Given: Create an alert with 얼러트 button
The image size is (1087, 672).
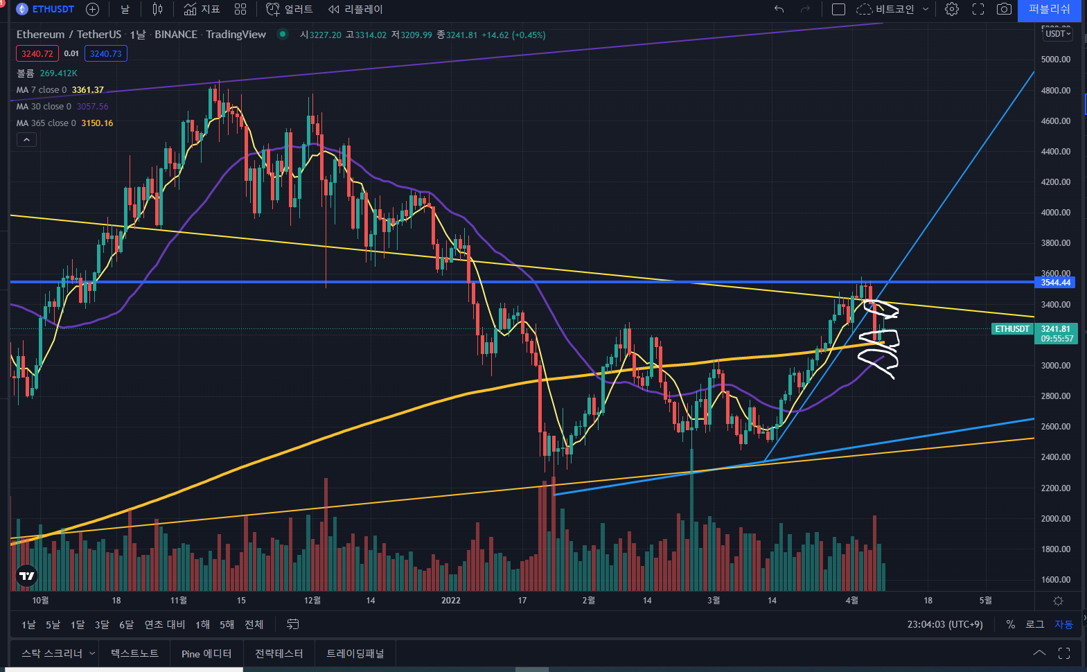Looking at the screenshot, I should pos(290,9).
